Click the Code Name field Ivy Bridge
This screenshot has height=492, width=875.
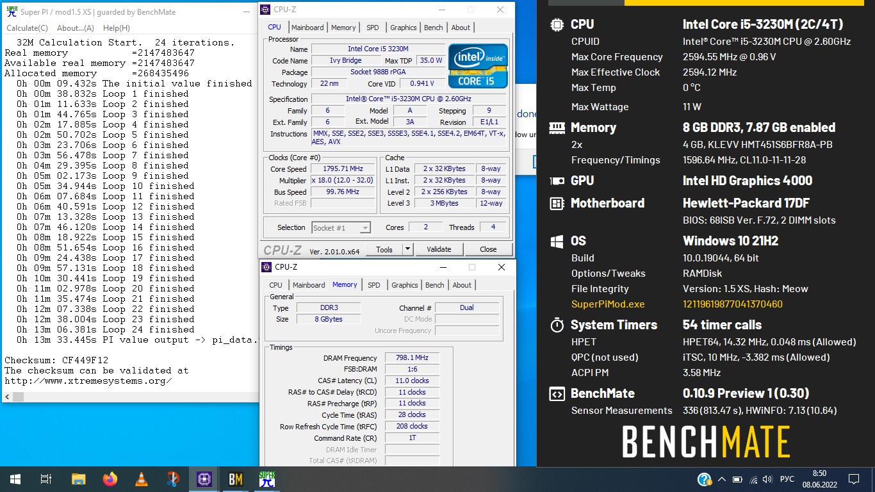click(345, 60)
